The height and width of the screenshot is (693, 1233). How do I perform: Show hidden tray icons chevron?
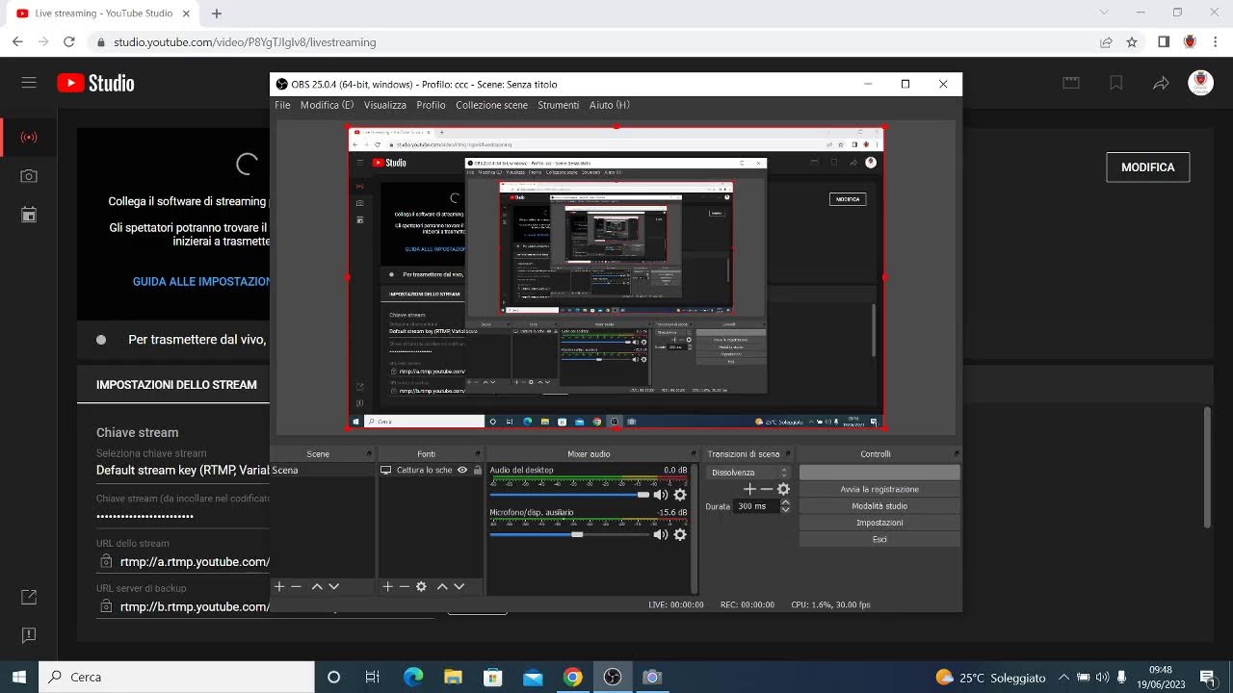[1063, 677]
